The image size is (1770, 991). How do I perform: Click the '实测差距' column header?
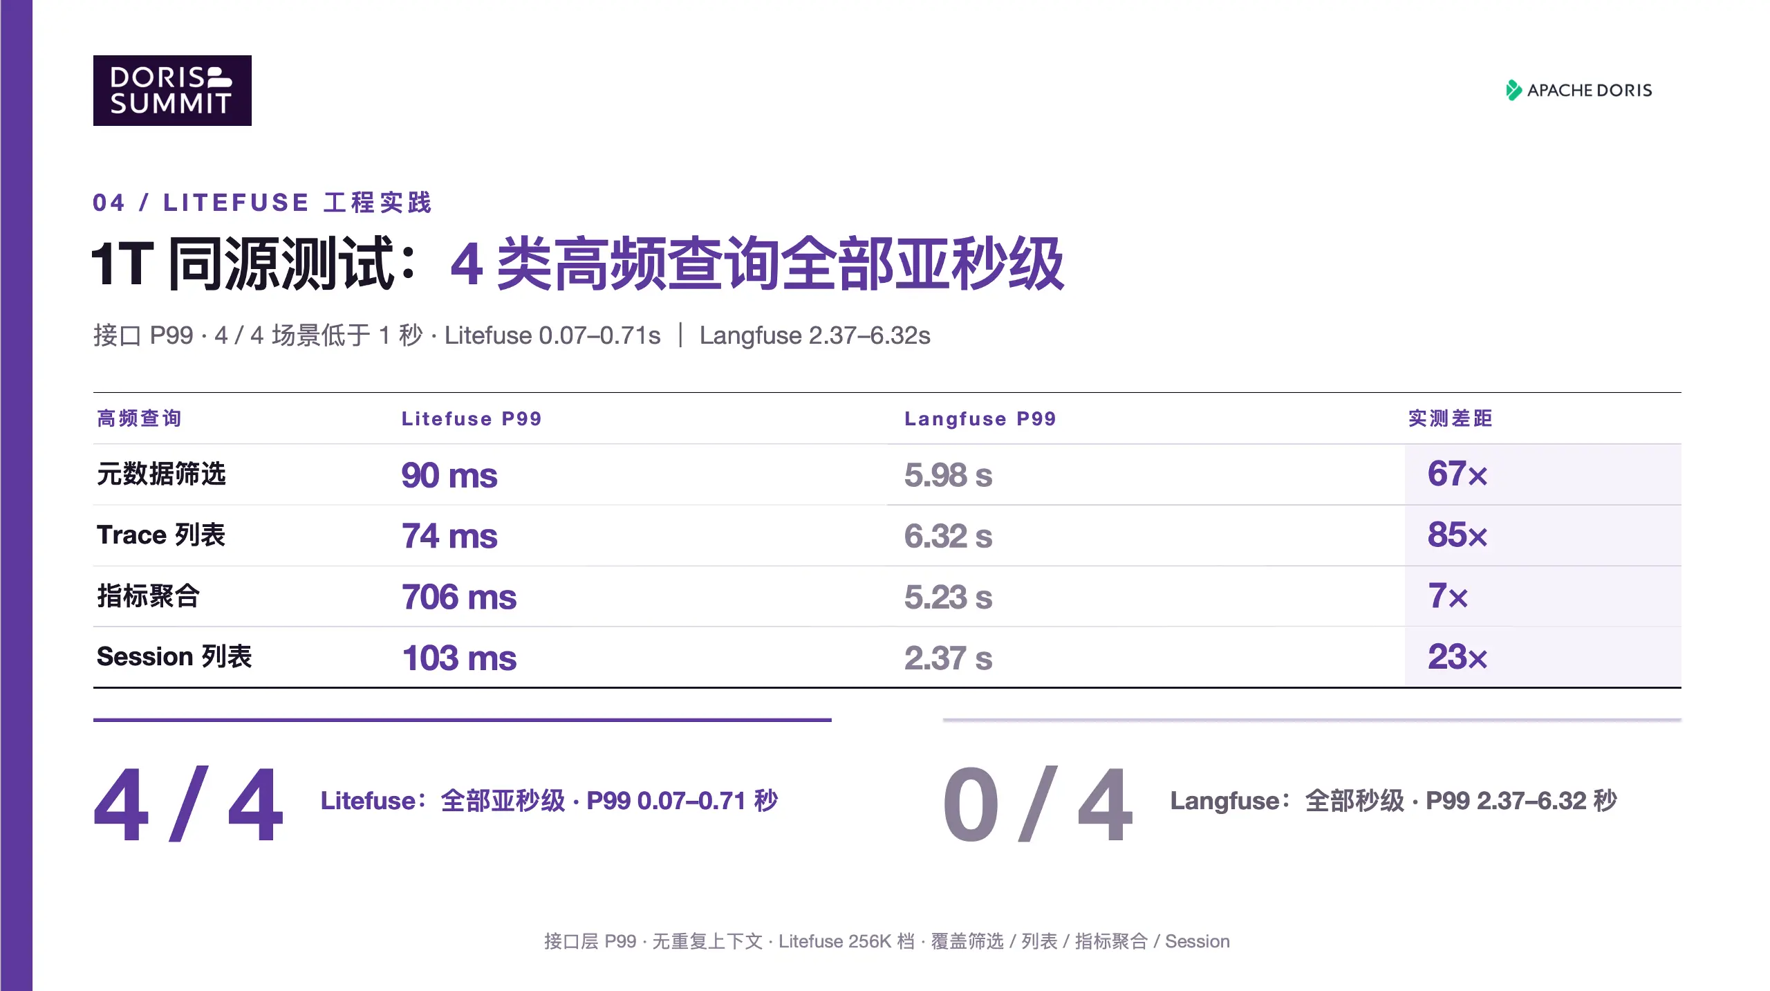pos(1451,418)
